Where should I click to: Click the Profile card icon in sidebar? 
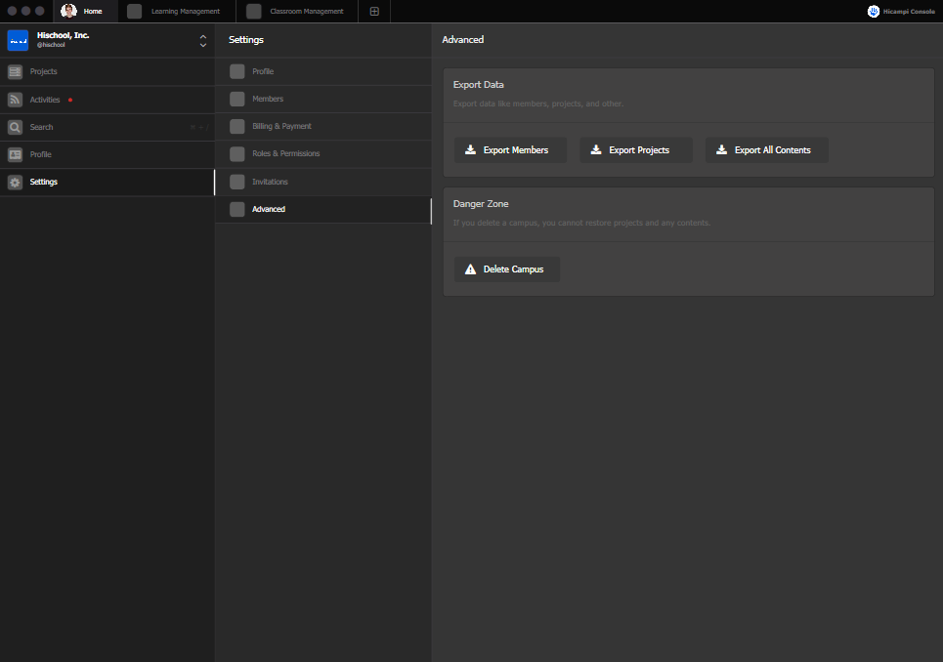[x=15, y=154]
